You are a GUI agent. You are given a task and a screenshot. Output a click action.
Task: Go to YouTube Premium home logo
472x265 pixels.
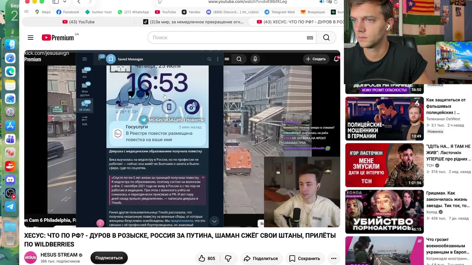pyautogui.click(x=58, y=38)
